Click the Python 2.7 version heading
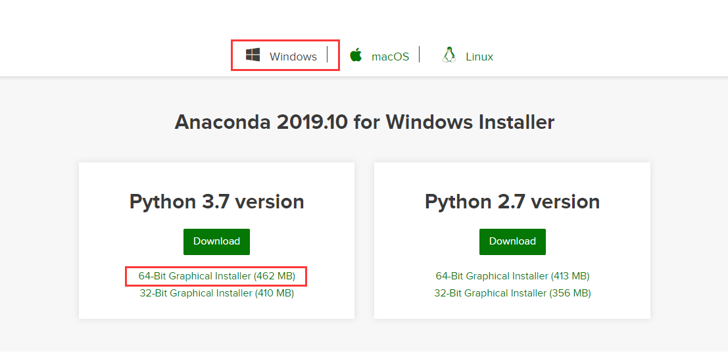The image size is (728, 353). pos(512,202)
